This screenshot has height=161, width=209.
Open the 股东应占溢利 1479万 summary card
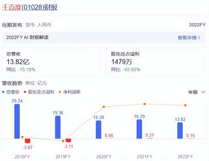click(x=156, y=62)
